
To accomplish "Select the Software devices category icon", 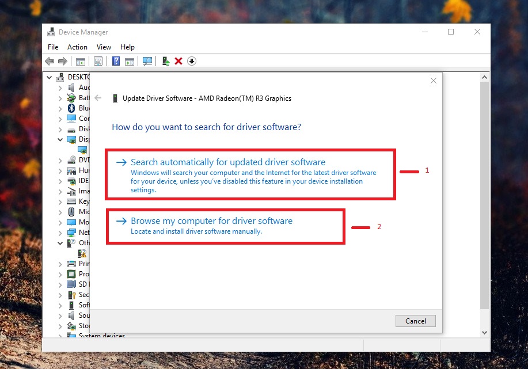I will click(x=71, y=305).
